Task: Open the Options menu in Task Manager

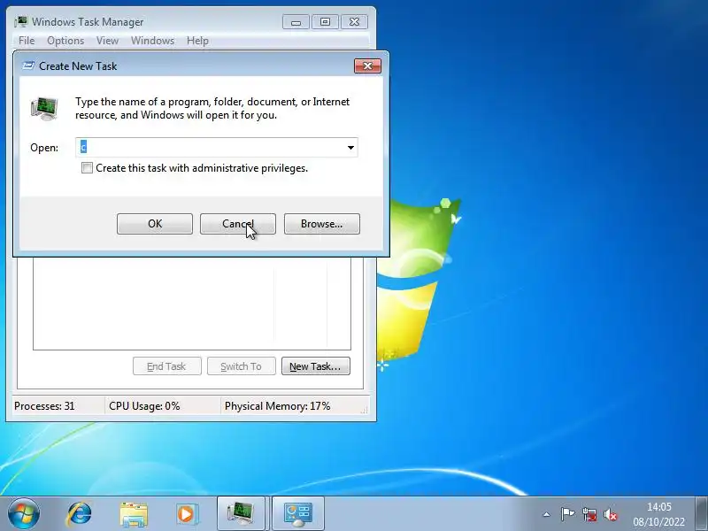Action: pos(65,41)
